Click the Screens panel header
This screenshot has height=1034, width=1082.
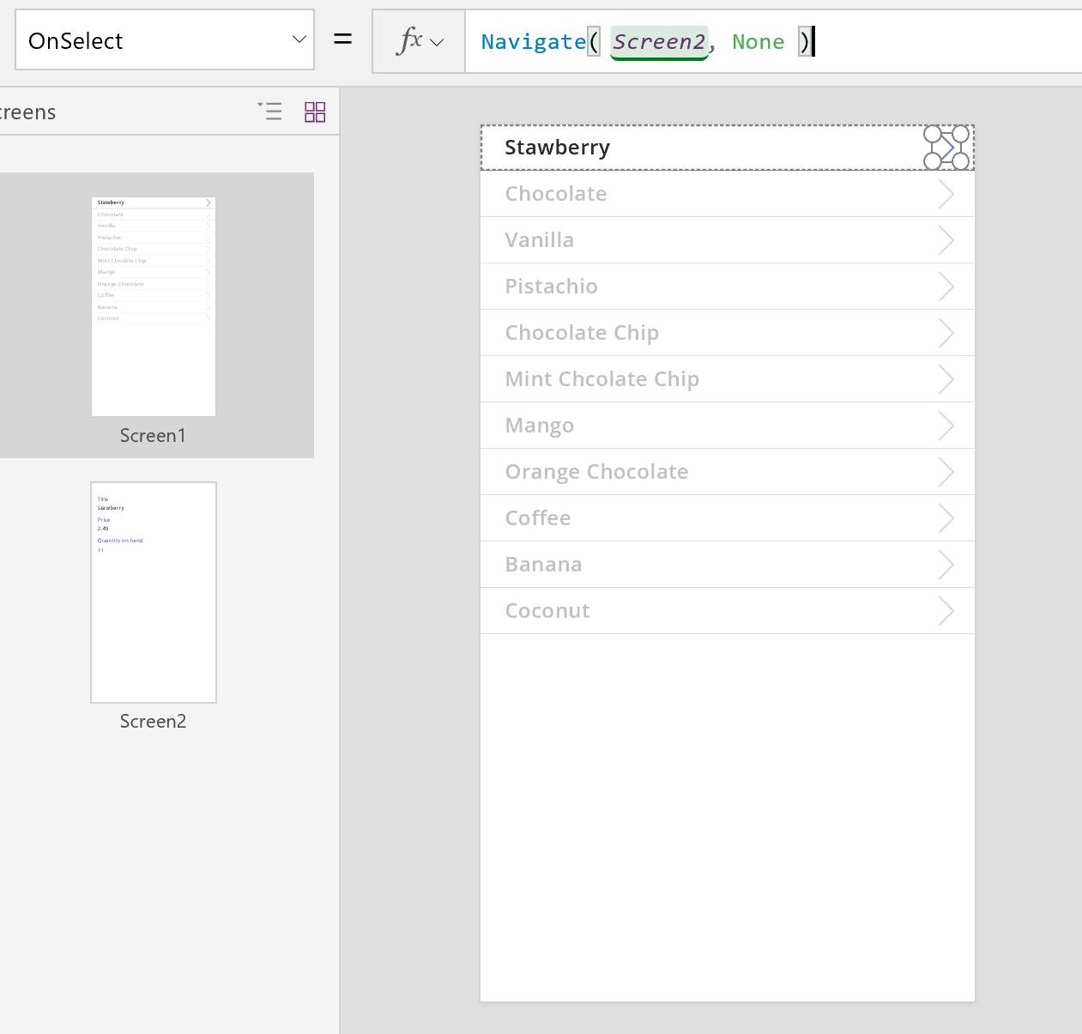click(28, 112)
